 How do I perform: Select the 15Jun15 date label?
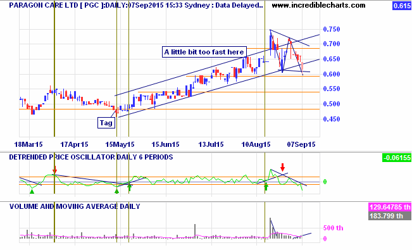165,144
